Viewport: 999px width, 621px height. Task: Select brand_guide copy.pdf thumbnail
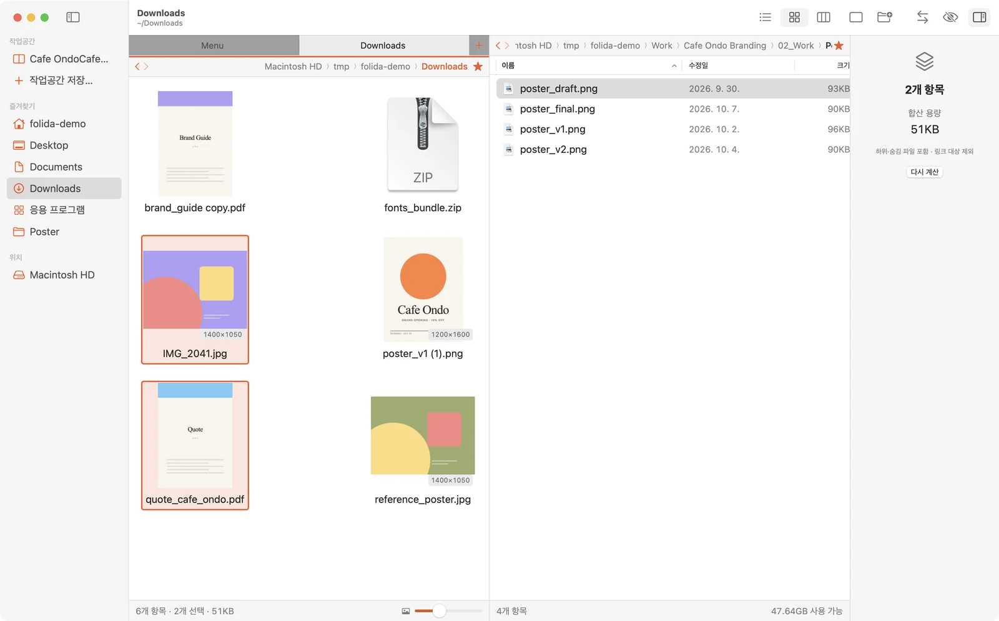195,144
